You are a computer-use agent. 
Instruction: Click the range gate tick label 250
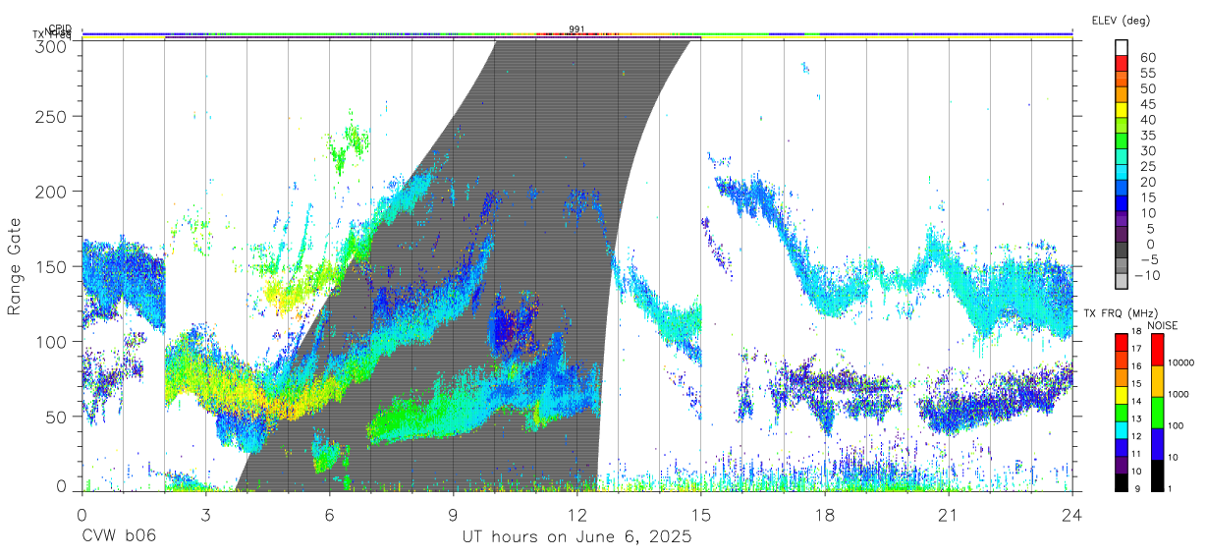pyautogui.click(x=51, y=116)
